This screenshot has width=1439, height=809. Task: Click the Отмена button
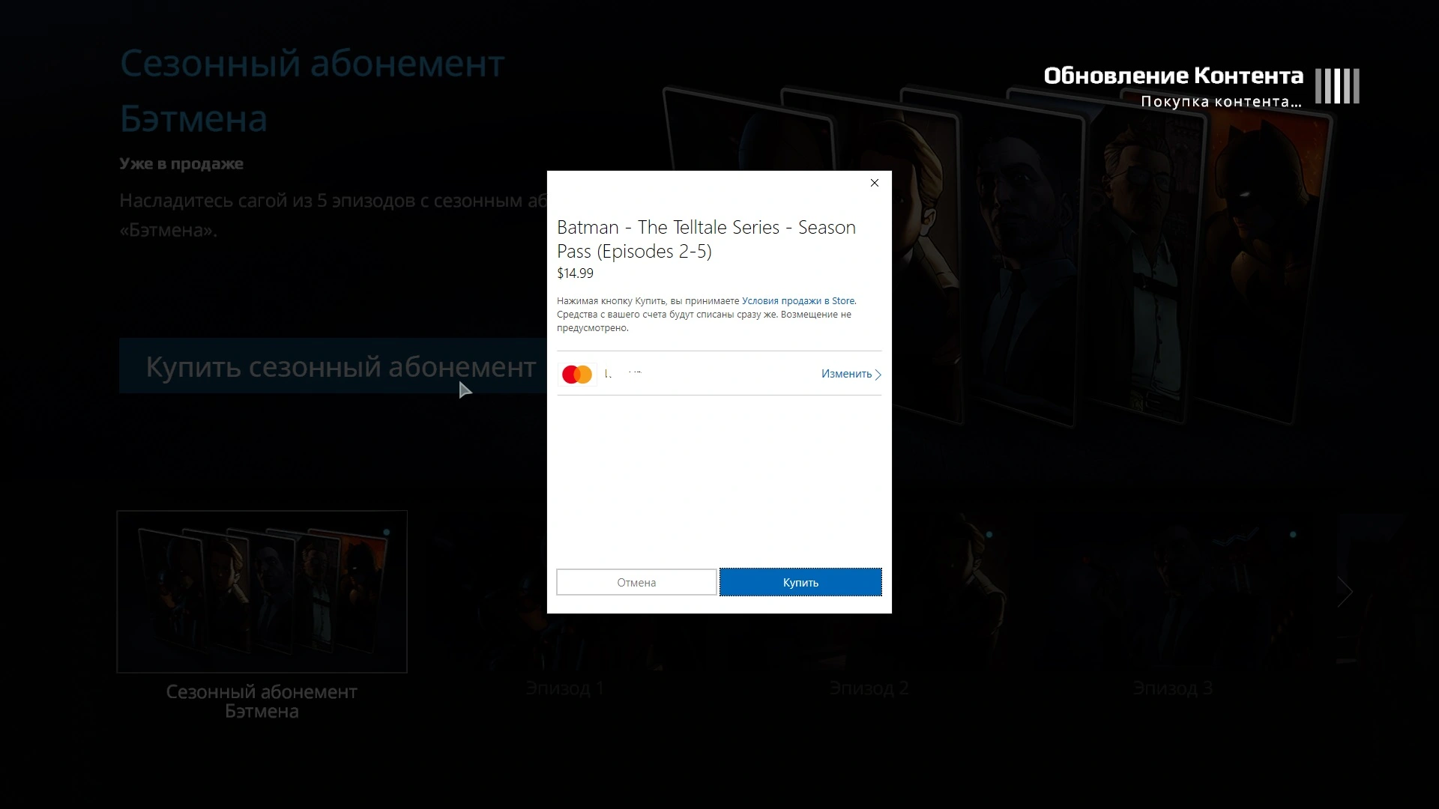(636, 582)
